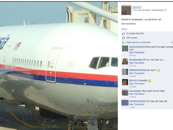The image size is (173, 130).
Task: Click 'See translation' under the post text
Action: coord(129,24)
